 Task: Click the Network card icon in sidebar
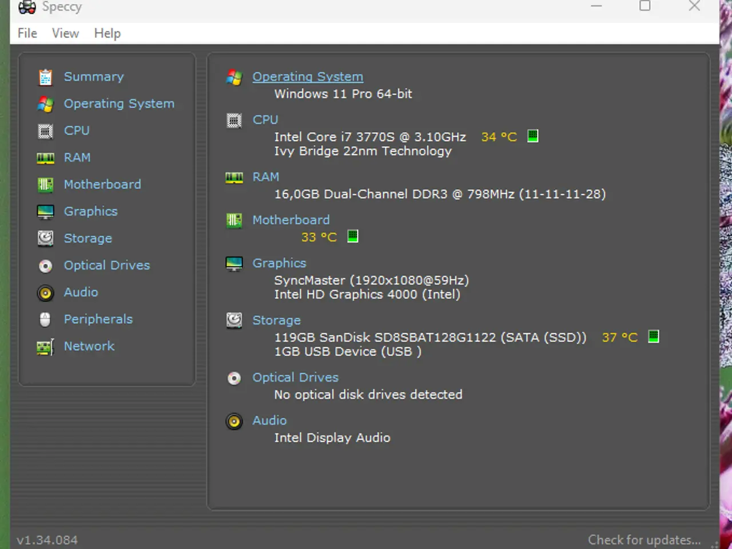(45, 347)
